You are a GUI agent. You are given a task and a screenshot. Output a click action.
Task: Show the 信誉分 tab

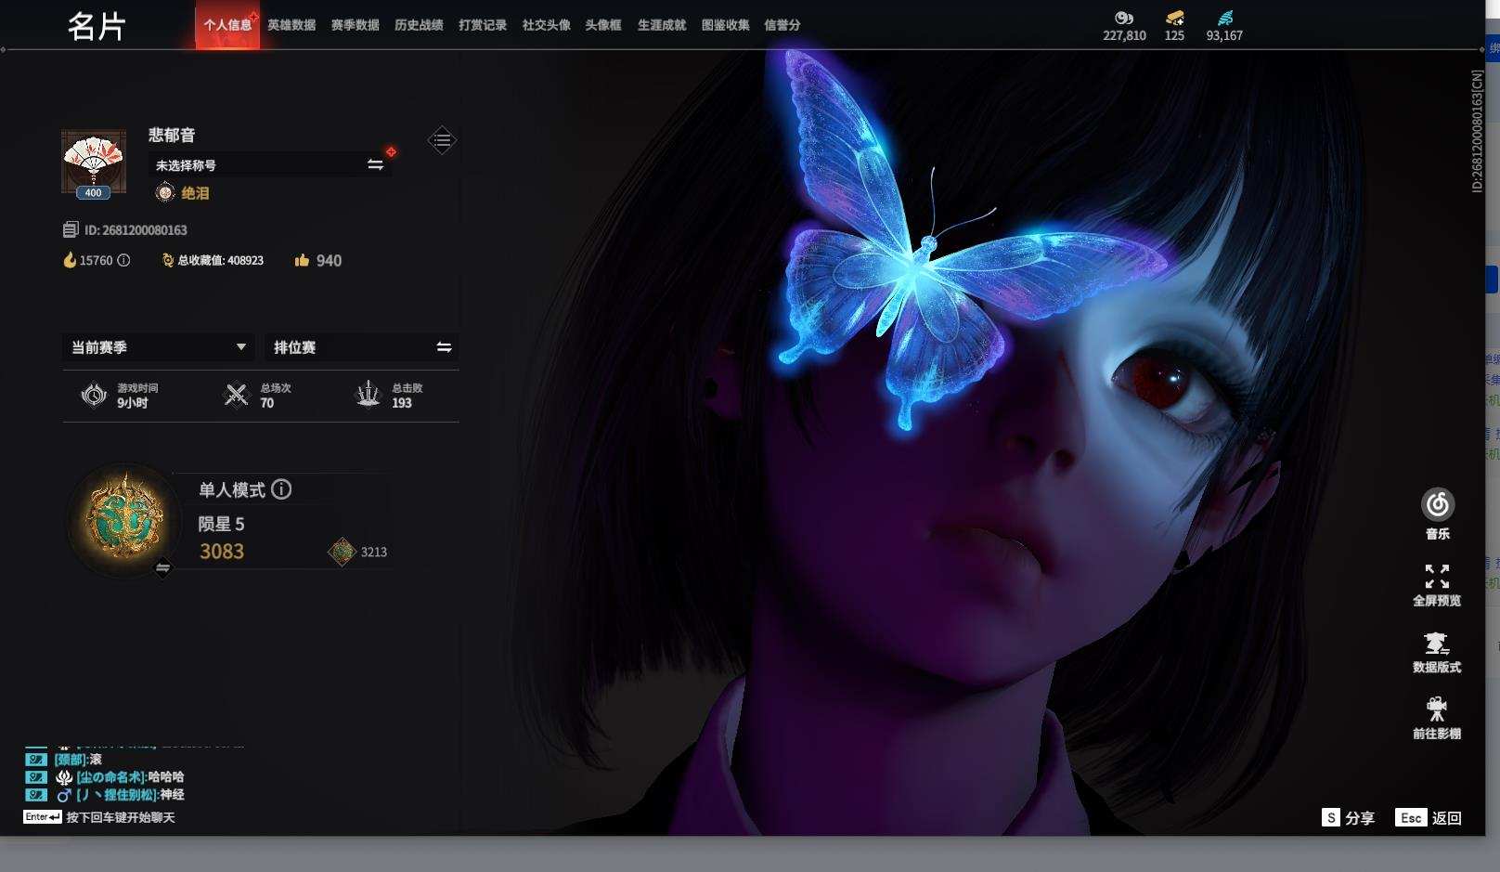pyautogui.click(x=782, y=25)
